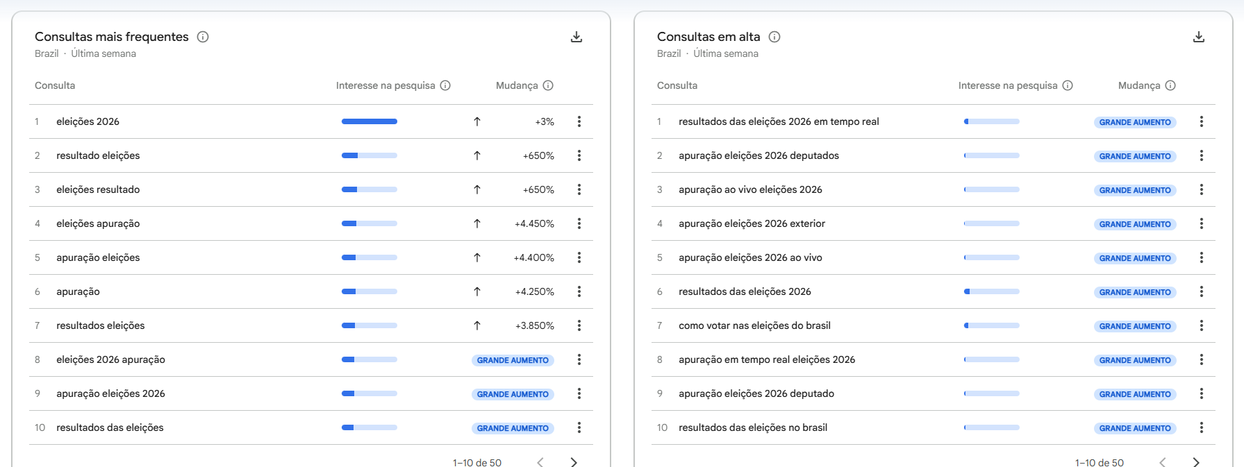Open the query apuração ao vivo eleições 2026
This screenshot has height=467, width=1244.
(750, 189)
